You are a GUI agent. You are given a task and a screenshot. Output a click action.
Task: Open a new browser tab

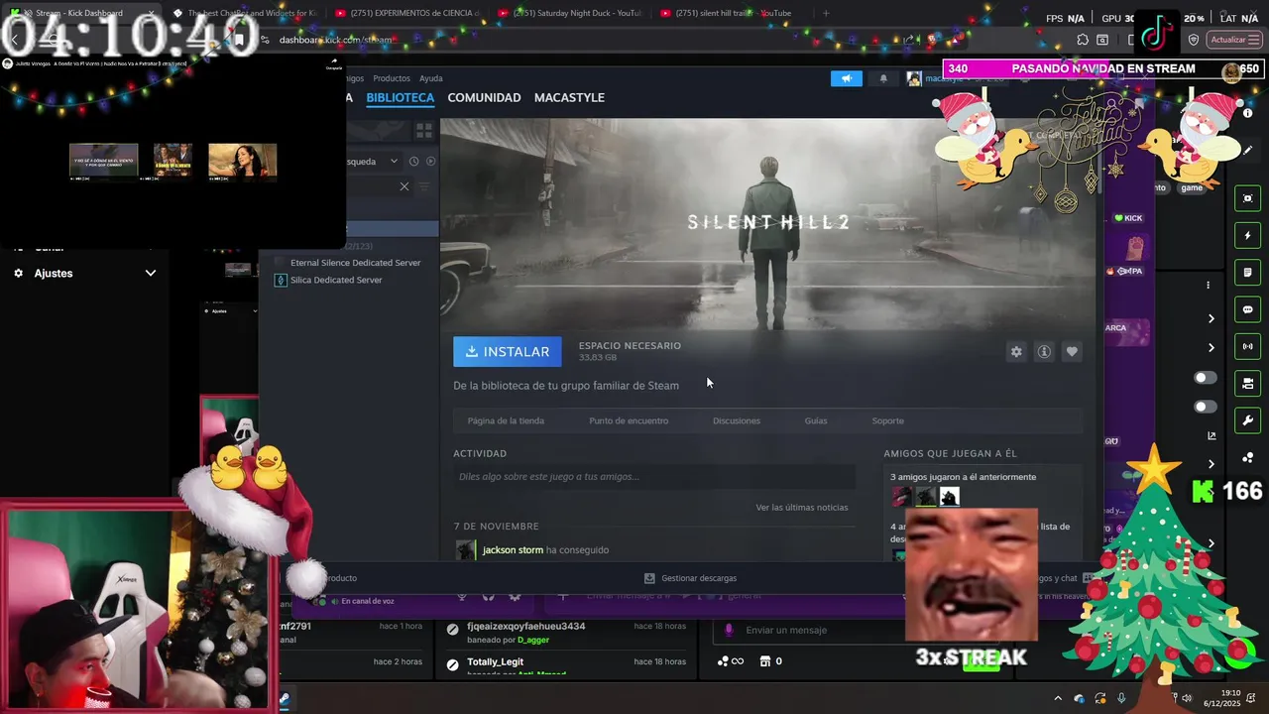coord(826,13)
